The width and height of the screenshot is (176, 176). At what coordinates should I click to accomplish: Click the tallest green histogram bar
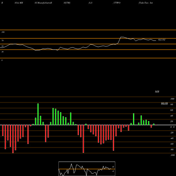[x=38, y=114]
